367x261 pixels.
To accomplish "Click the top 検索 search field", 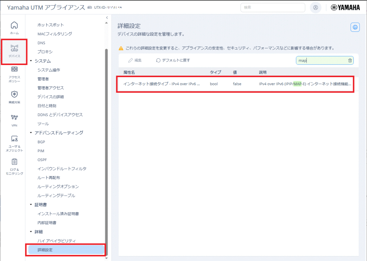I will point(273,8).
